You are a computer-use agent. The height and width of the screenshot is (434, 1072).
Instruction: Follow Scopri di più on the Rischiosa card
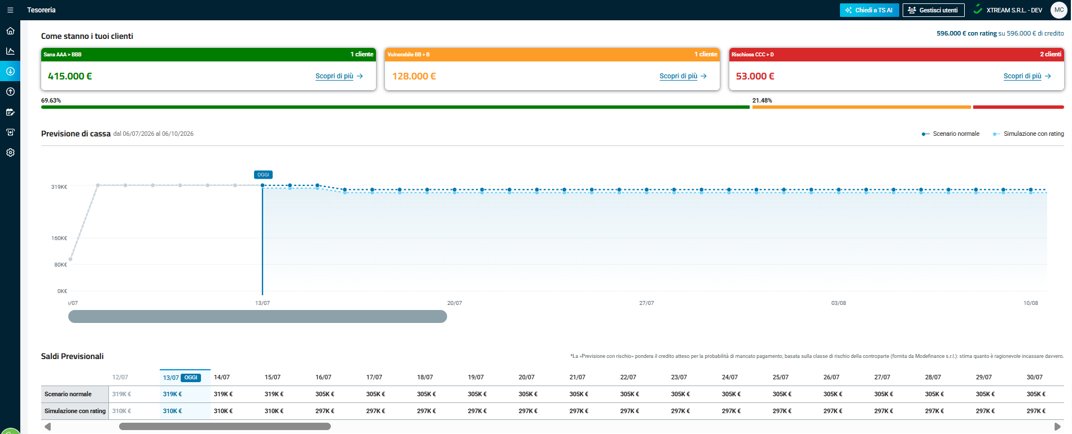click(x=1027, y=76)
